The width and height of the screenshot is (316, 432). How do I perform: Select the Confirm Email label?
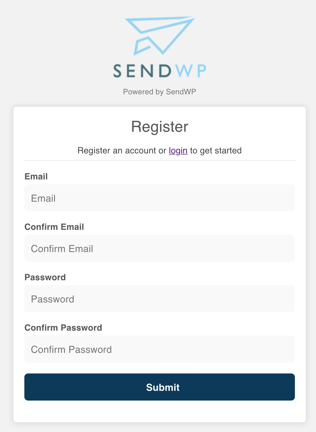[x=54, y=227]
